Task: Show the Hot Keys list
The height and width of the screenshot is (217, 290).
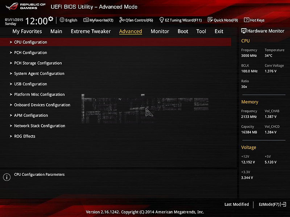Action: (254, 20)
